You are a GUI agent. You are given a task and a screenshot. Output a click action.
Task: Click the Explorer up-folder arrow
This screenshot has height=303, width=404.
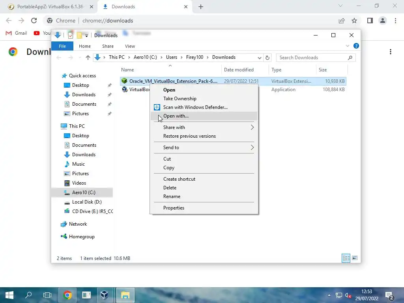coord(88,58)
